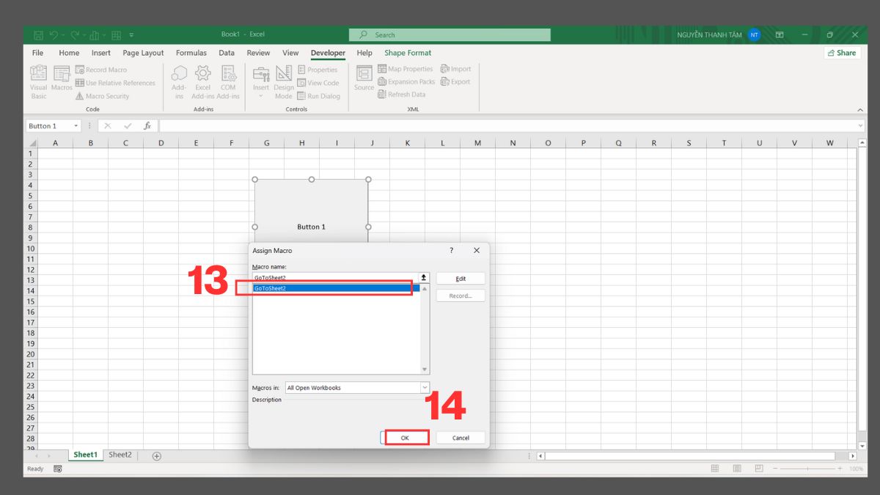Screen dimensions: 880x495
Task: Click Run Dialog in the Controls group
Action: [319, 95]
